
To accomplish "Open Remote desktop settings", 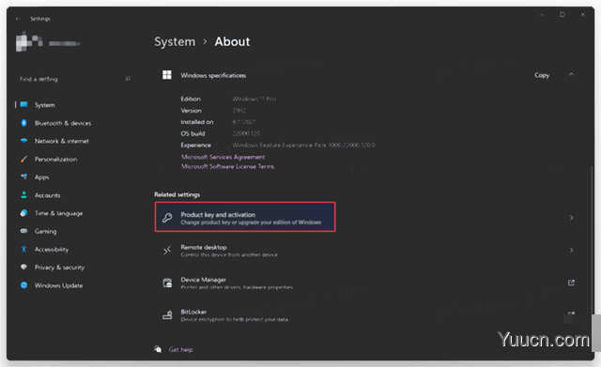I will [369, 251].
